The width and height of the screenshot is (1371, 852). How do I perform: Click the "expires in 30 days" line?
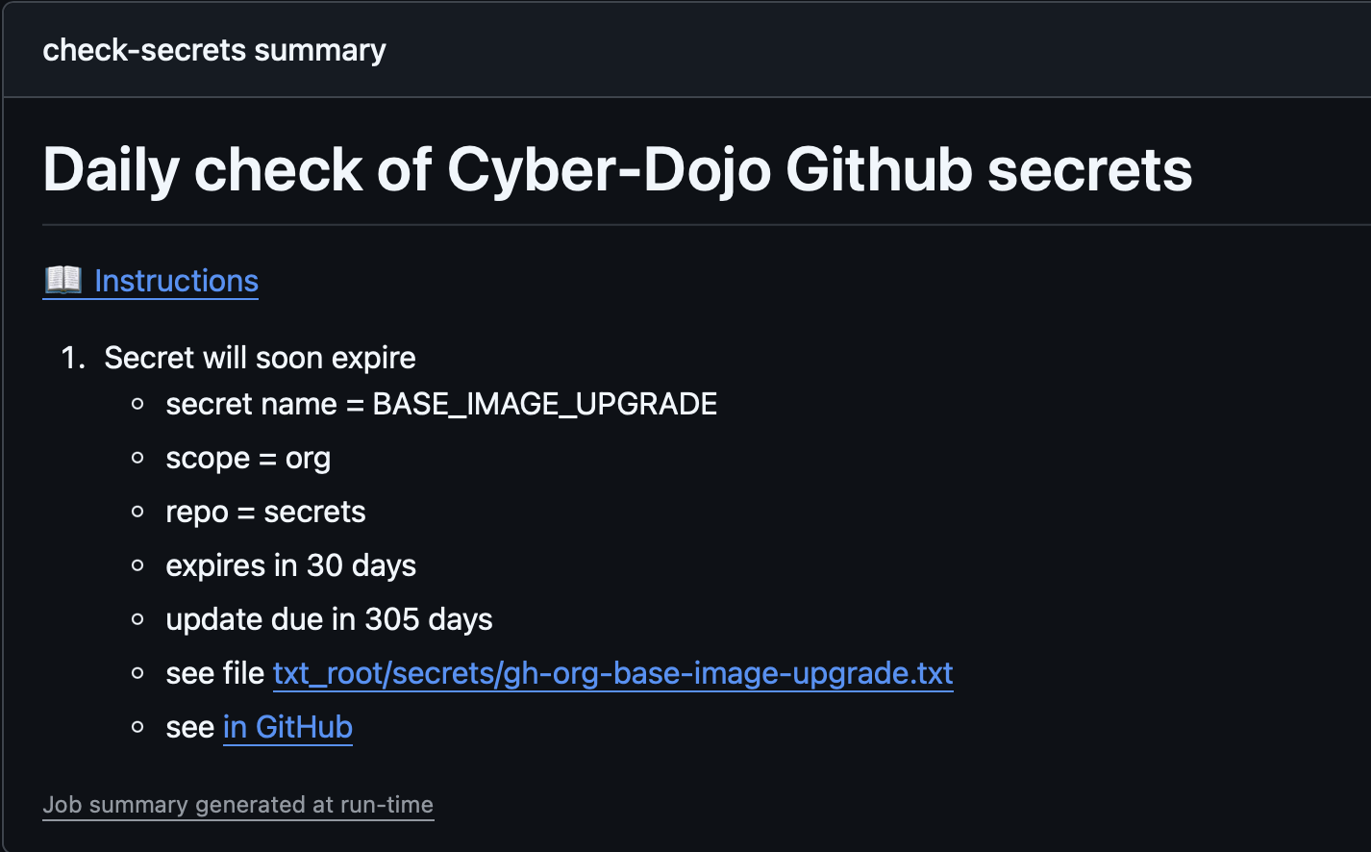click(290, 565)
